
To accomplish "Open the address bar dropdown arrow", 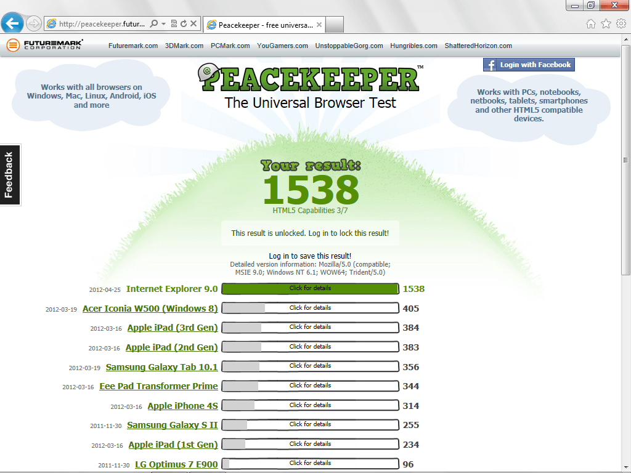I will pos(163,24).
